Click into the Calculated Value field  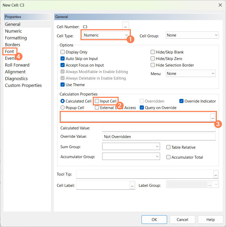pyautogui.click(x=159, y=128)
